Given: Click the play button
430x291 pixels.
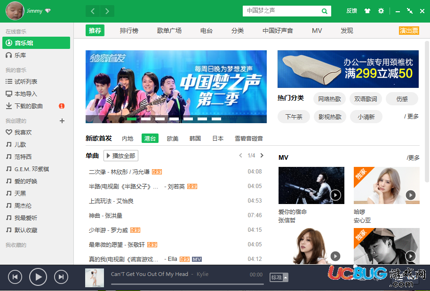Looking at the screenshot, I should (x=38, y=277).
